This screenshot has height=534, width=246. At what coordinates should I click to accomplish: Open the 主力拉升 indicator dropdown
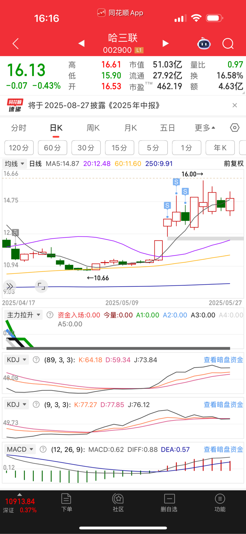(23, 315)
